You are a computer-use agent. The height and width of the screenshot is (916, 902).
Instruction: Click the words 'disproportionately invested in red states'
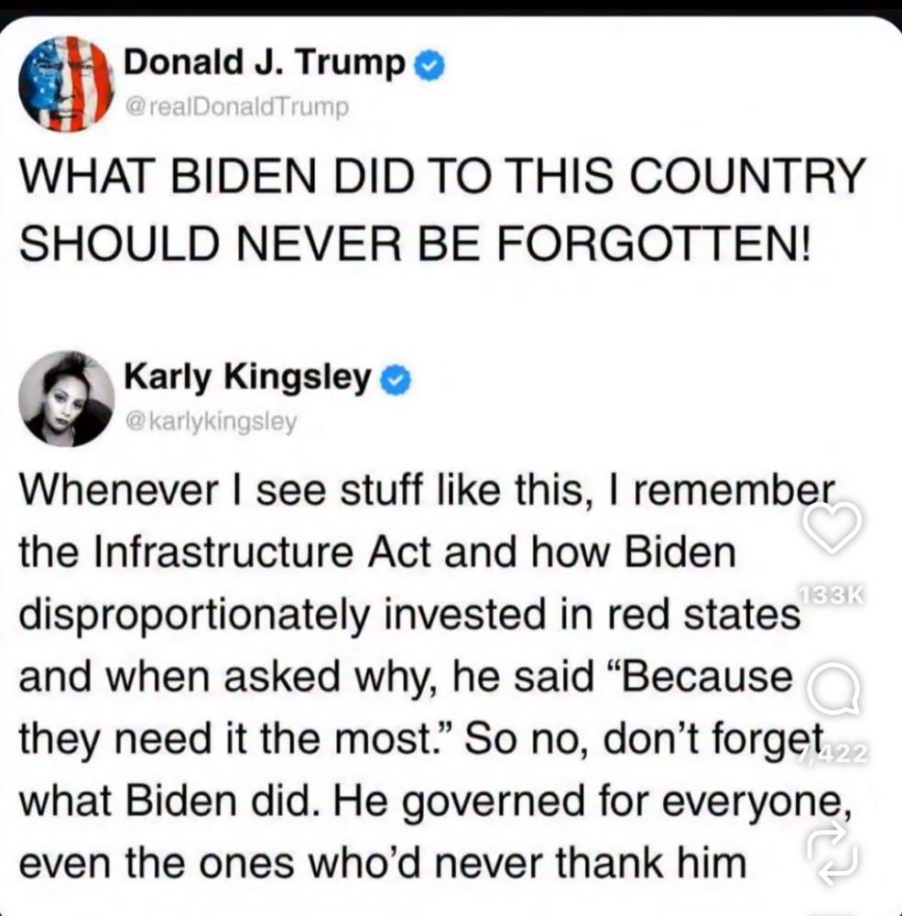coord(409,616)
